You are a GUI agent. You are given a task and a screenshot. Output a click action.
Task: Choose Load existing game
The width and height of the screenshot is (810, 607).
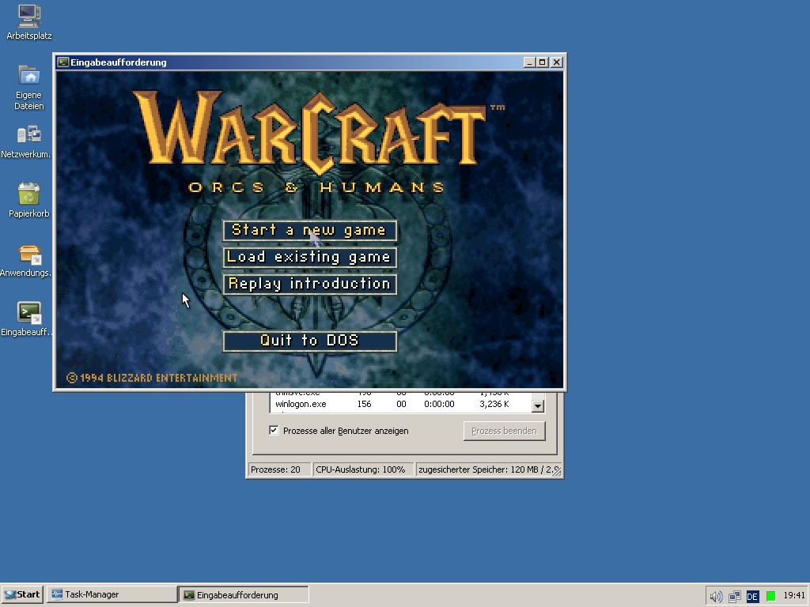point(310,257)
